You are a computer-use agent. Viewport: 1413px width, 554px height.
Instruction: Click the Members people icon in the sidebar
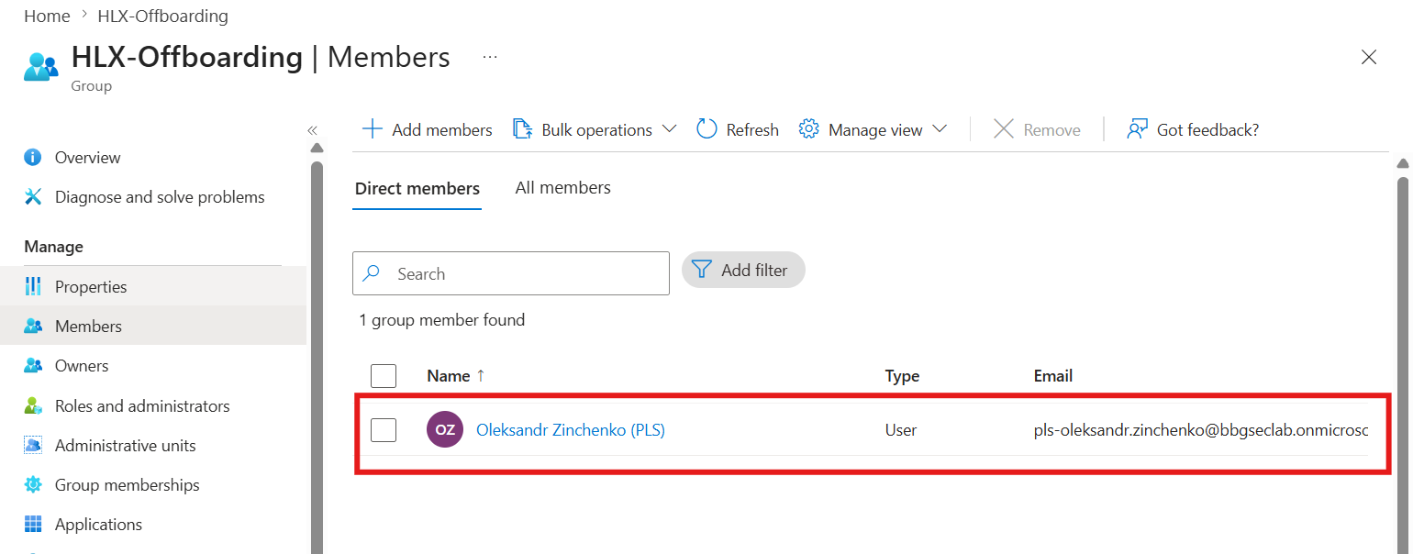click(x=33, y=326)
